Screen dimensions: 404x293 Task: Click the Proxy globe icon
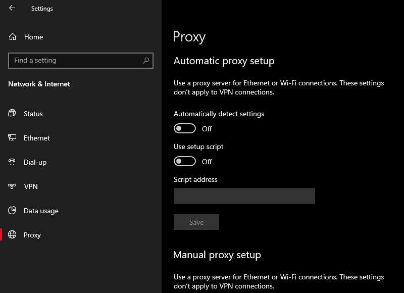[x=12, y=235]
